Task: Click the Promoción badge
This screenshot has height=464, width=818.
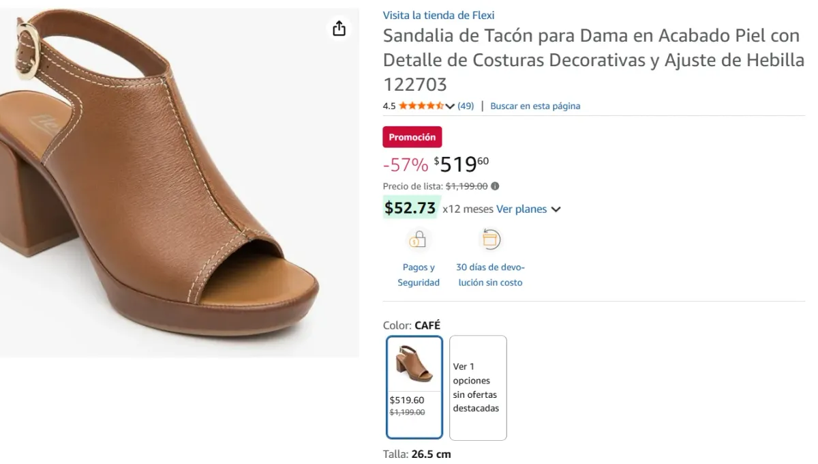Action: tap(412, 136)
